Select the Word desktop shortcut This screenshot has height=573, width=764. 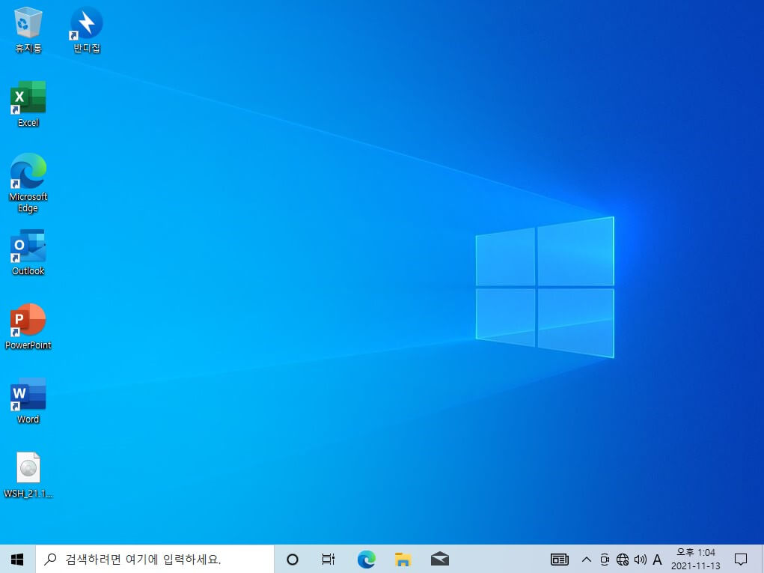click(28, 401)
